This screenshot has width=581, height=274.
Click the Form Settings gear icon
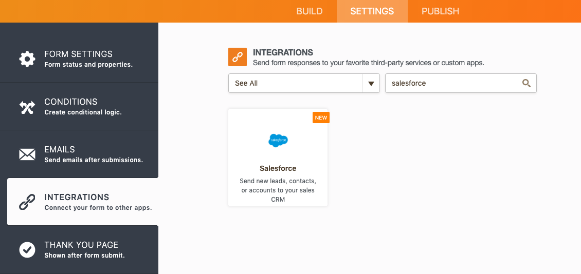click(x=27, y=59)
